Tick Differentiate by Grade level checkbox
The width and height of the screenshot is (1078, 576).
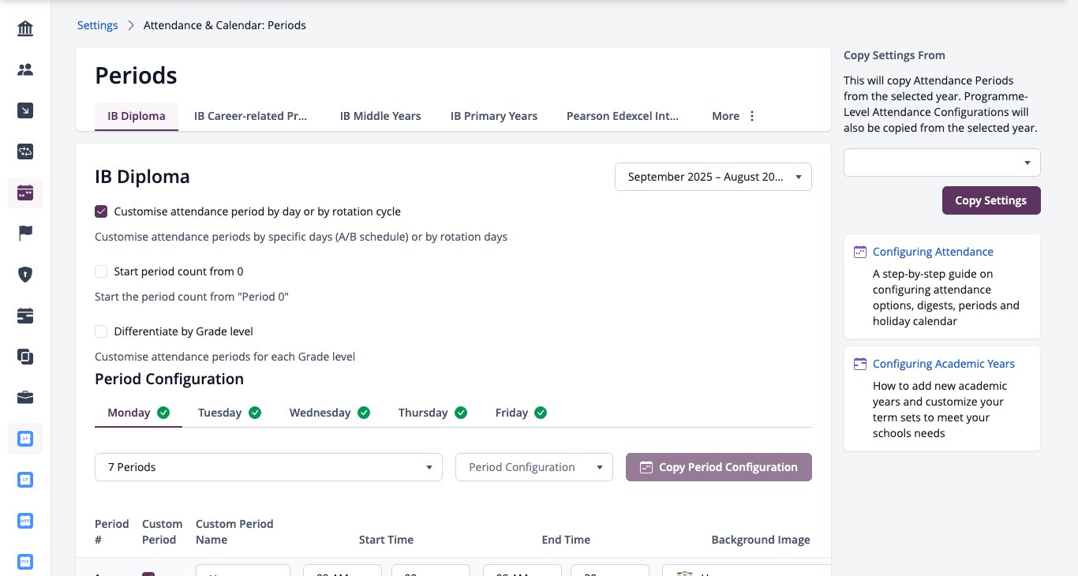101,331
